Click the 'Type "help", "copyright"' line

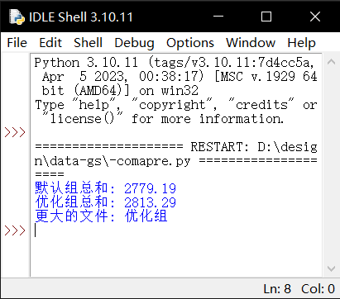[x=176, y=105]
